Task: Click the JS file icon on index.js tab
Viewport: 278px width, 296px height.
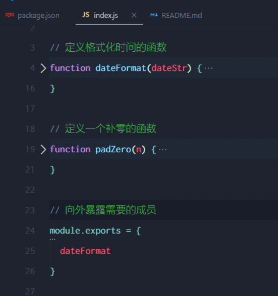Action: (x=86, y=15)
